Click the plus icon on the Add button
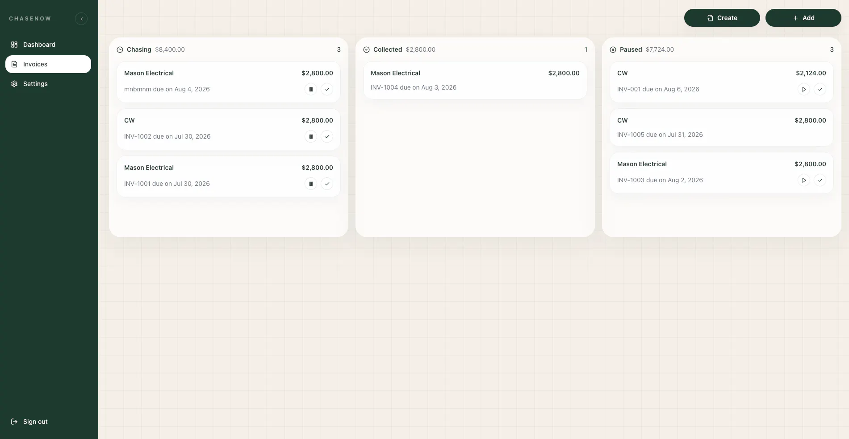The width and height of the screenshot is (849, 439). pos(795,18)
